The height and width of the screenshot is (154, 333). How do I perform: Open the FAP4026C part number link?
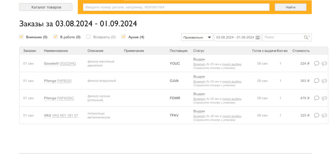coord(66,98)
